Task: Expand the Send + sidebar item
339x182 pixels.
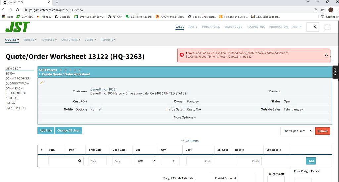Action: [x=10, y=74]
